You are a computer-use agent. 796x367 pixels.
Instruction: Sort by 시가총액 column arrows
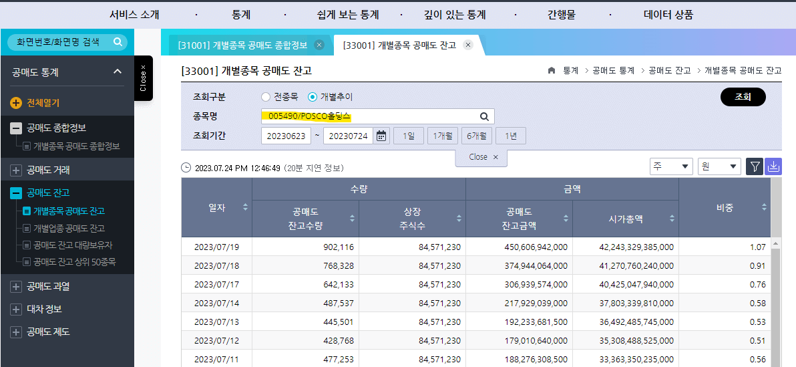[x=672, y=219]
